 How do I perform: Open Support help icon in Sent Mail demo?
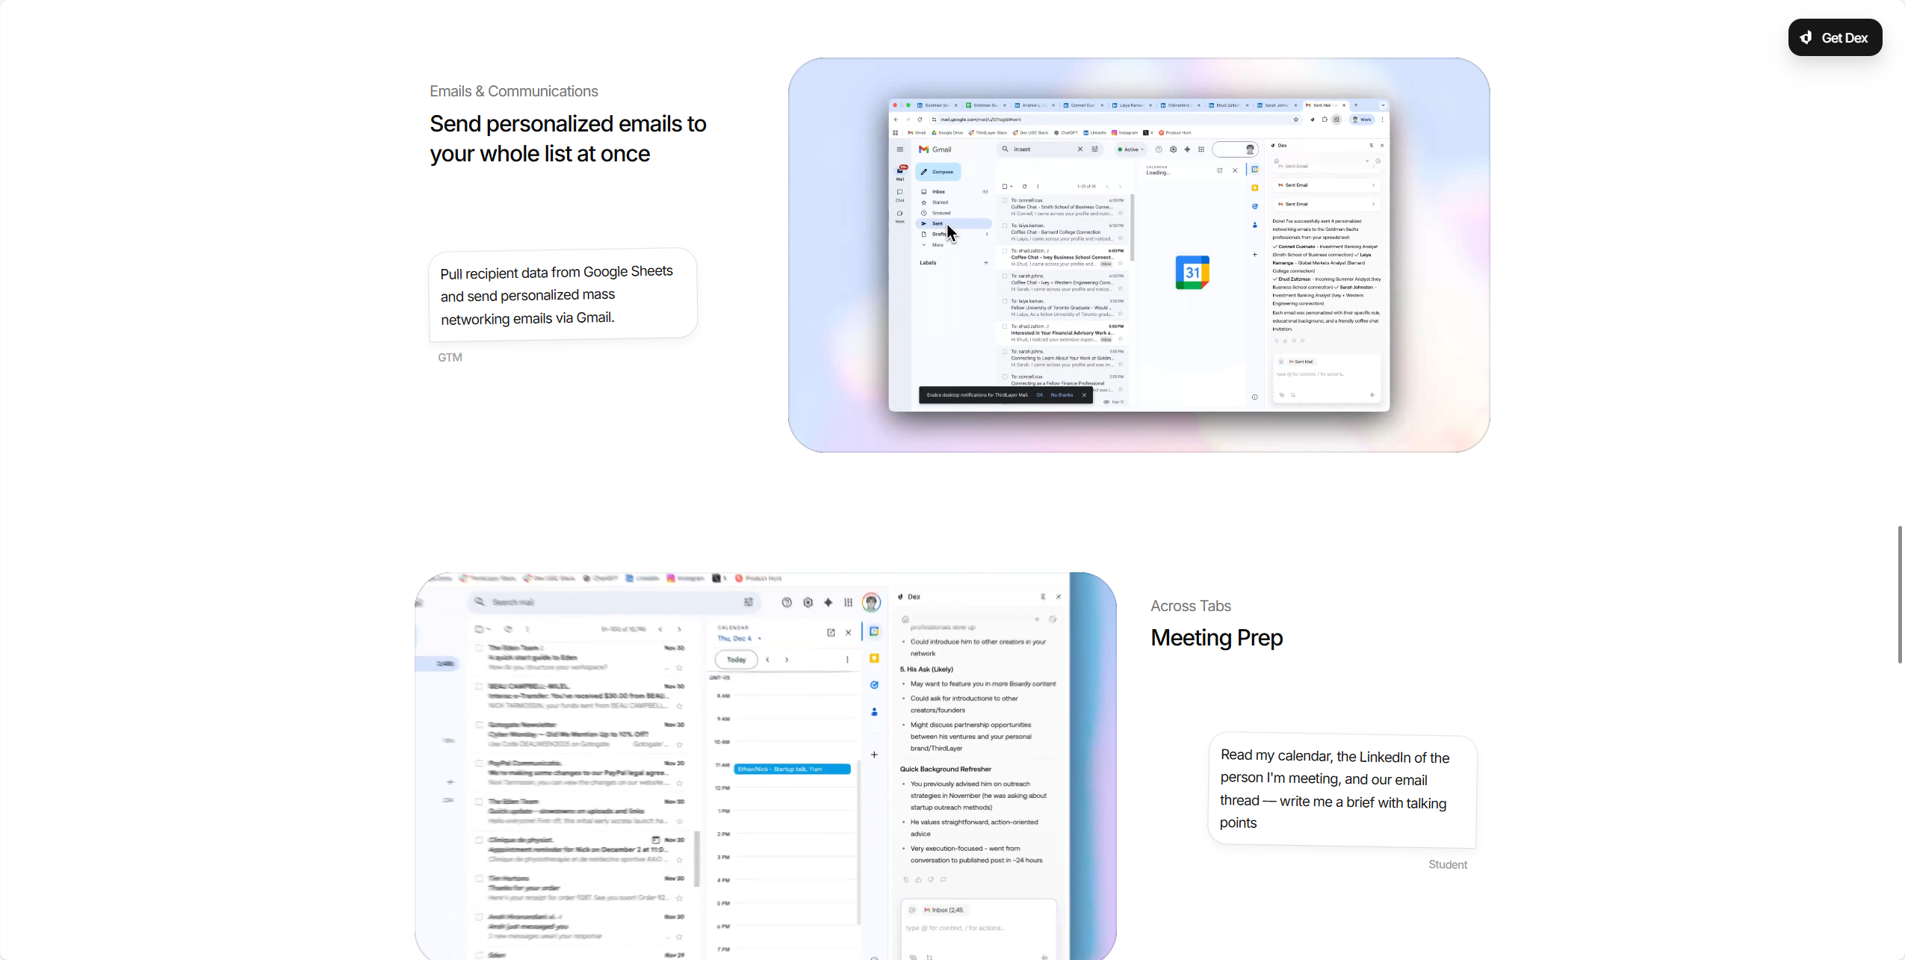point(1159,149)
